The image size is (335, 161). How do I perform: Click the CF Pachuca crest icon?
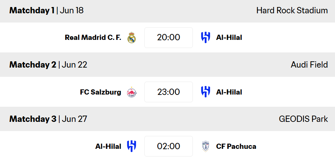pyautogui.click(x=205, y=146)
